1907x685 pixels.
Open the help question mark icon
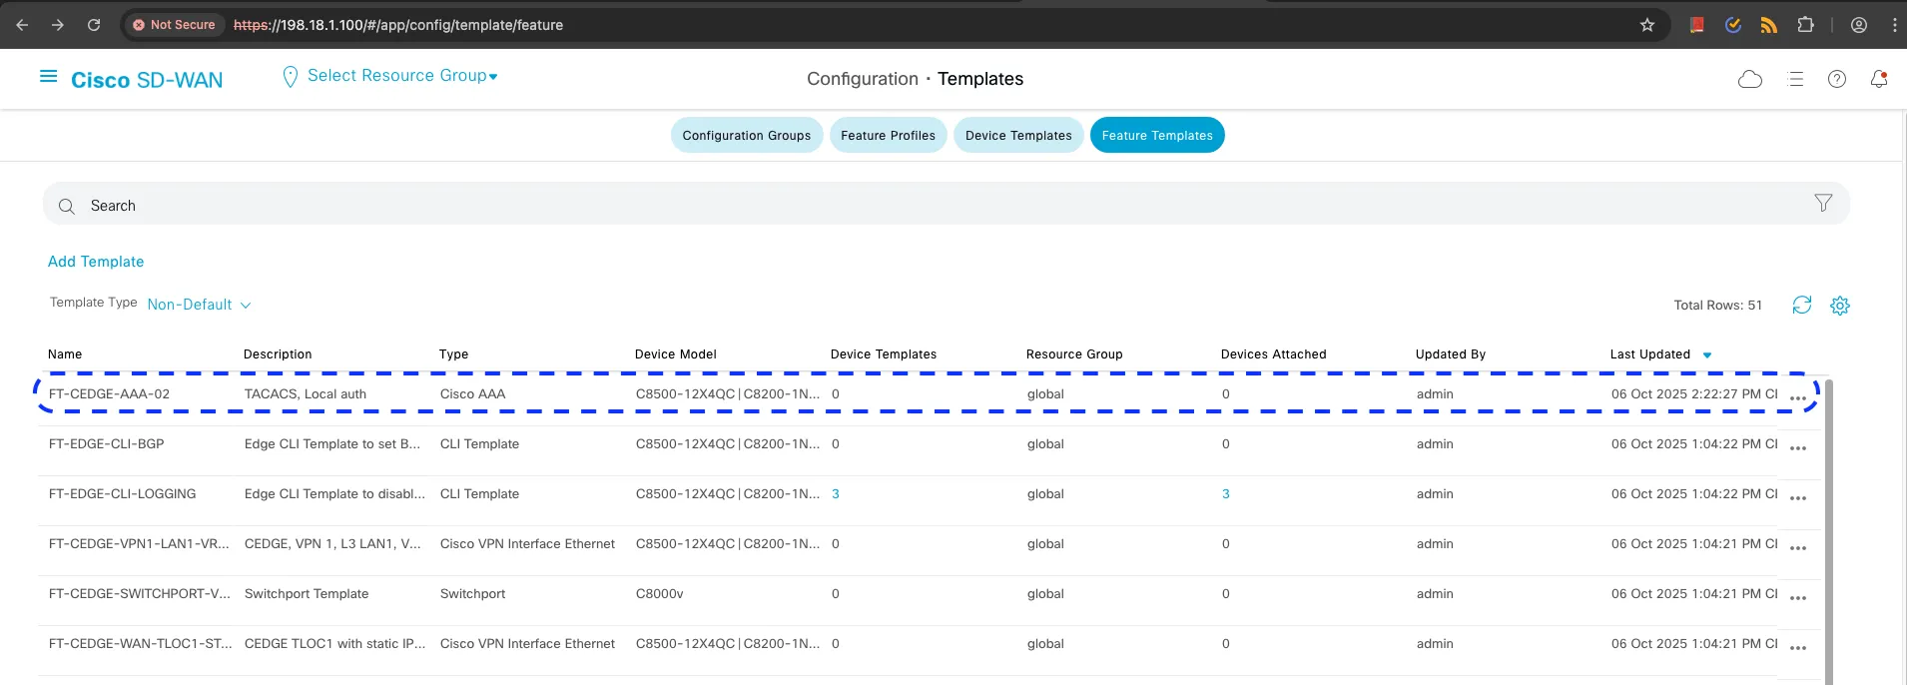click(1837, 79)
